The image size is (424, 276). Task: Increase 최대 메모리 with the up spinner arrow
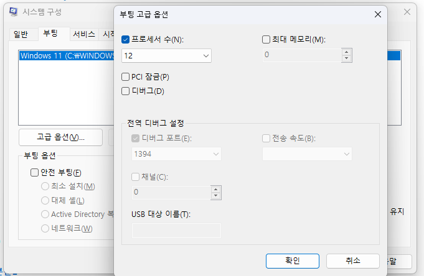(x=346, y=52)
